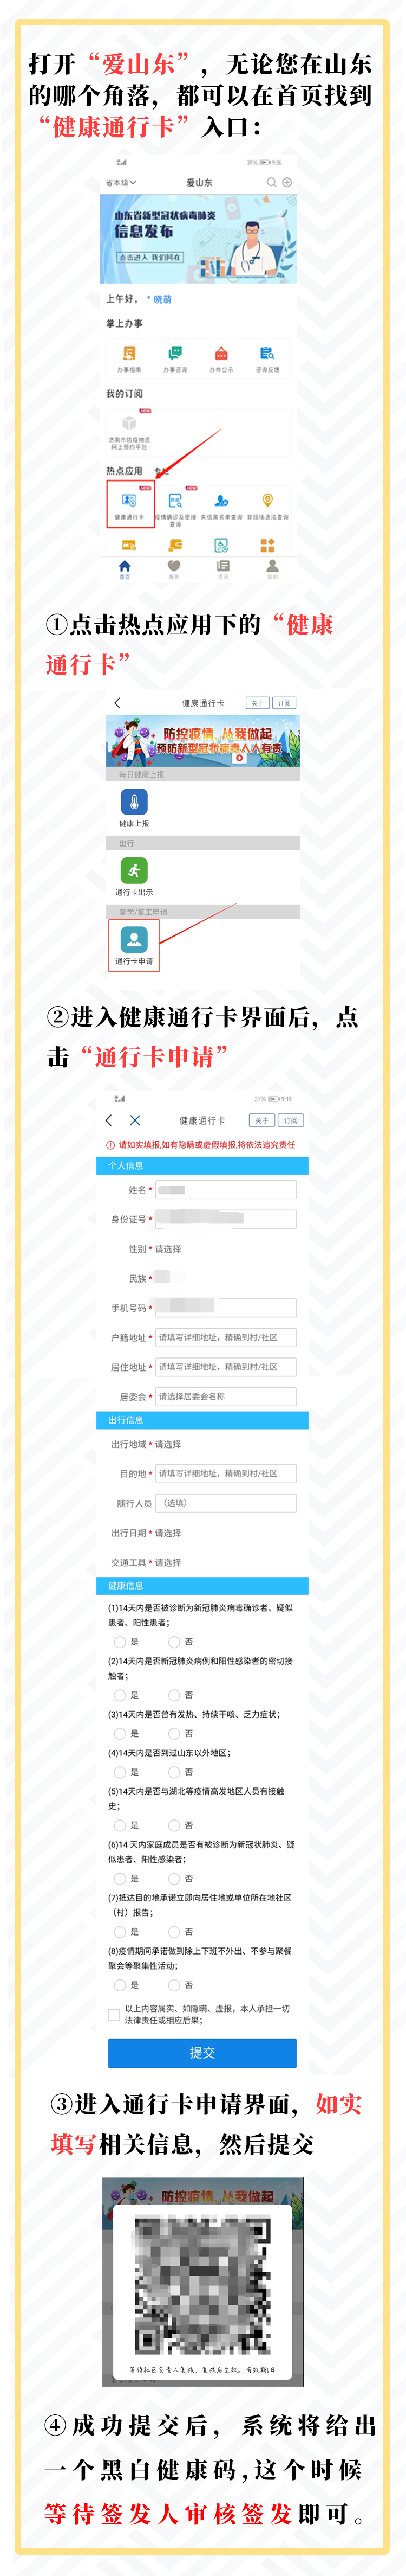406x2576 pixels.
Task: Open 健康通行卡 under 热点应用
Action: 129,502
